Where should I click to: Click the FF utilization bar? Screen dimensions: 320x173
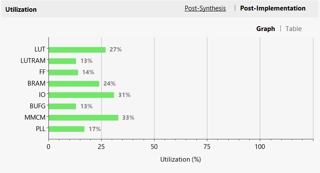pyautogui.click(x=63, y=73)
